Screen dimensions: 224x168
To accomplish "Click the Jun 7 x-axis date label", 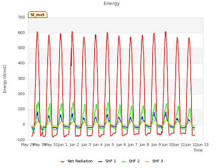I will point(133,145).
